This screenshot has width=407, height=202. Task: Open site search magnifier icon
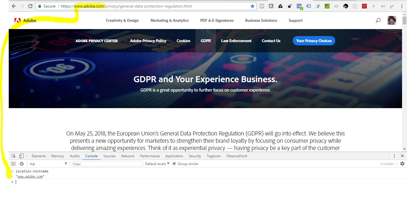click(x=378, y=20)
